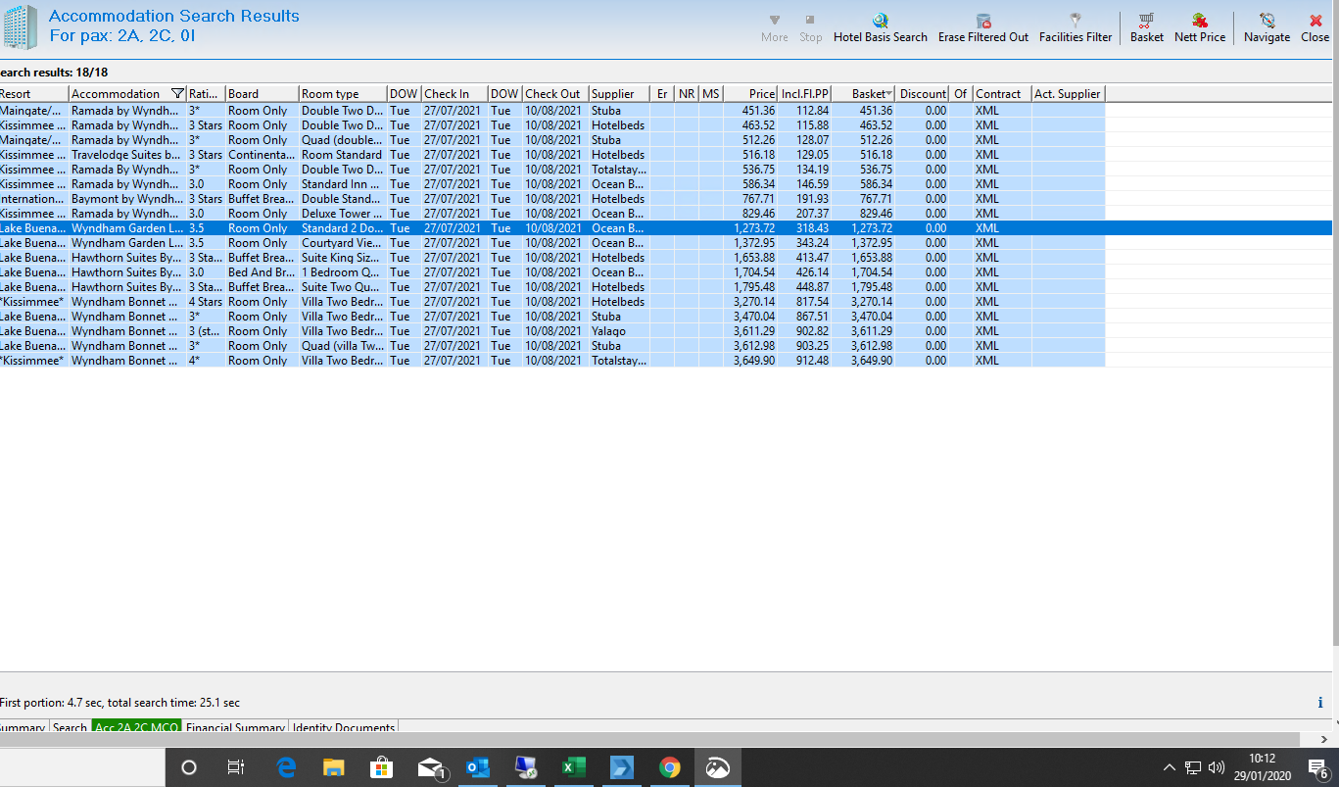Open Hotel Basis Search

[880, 27]
